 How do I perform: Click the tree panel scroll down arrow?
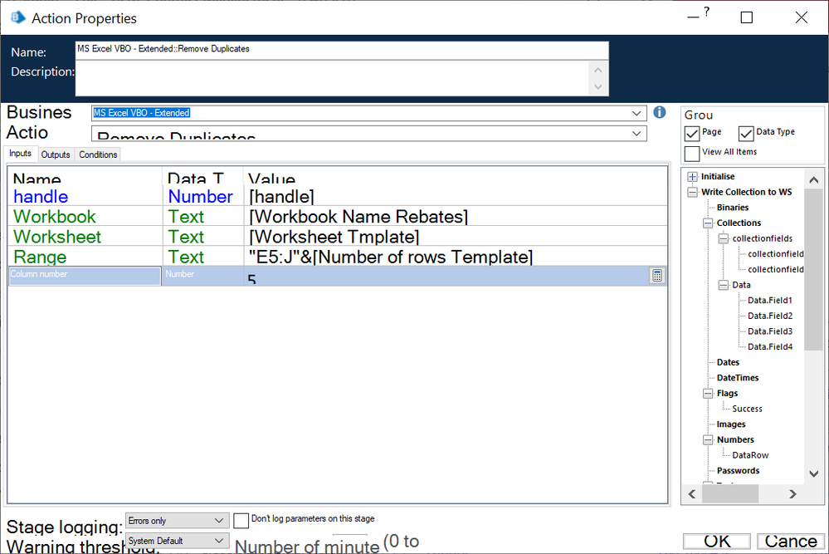click(814, 473)
